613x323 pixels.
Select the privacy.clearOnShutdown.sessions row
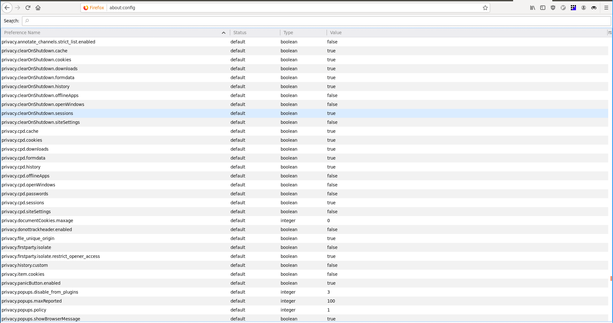305,113
